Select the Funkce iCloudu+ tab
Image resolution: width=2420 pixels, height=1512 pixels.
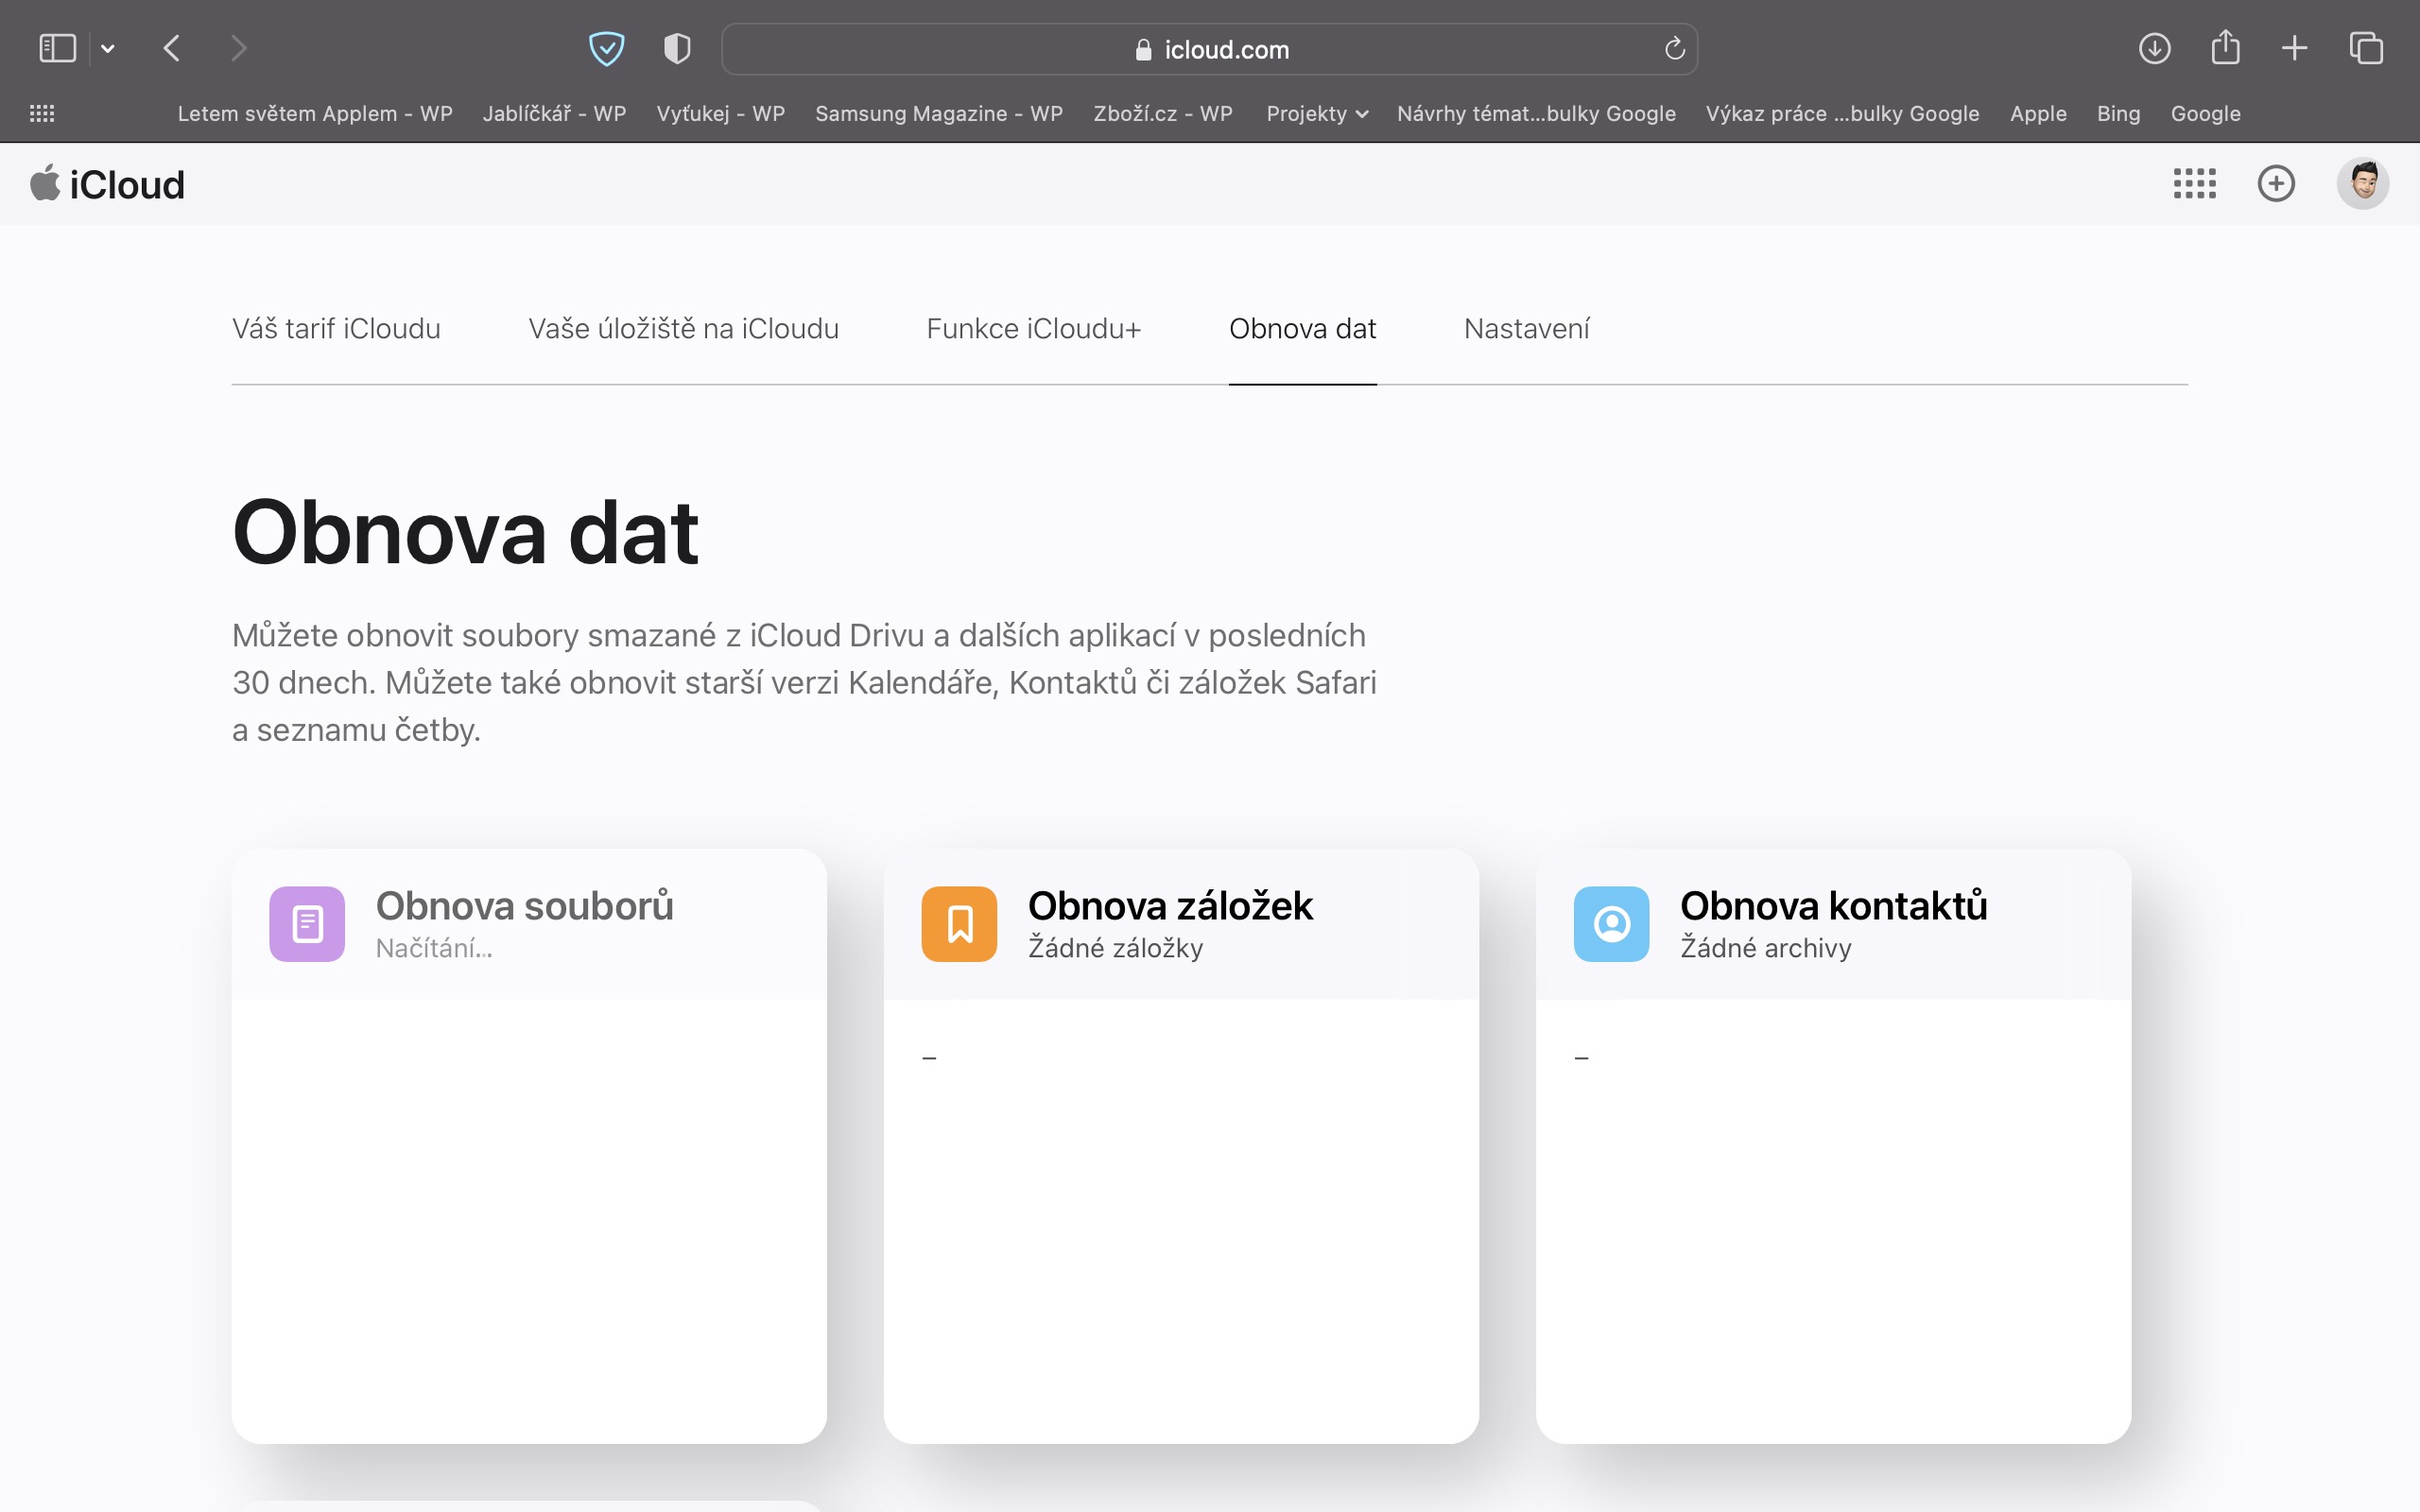(x=1033, y=328)
